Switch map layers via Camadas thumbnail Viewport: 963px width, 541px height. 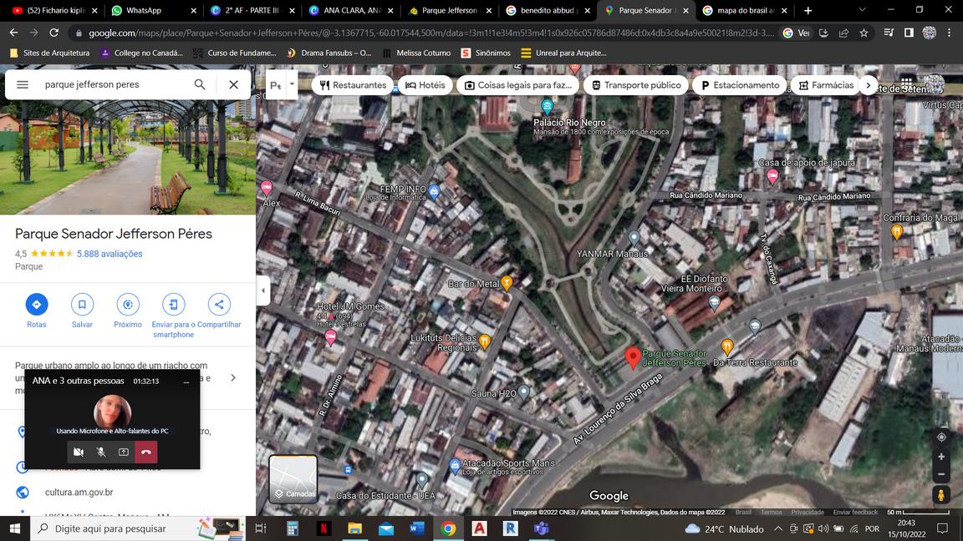click(x=293, y=478)
